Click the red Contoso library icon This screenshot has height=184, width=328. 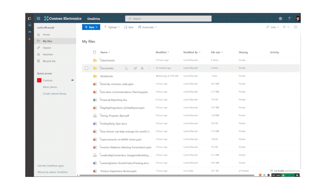point(39,80)
